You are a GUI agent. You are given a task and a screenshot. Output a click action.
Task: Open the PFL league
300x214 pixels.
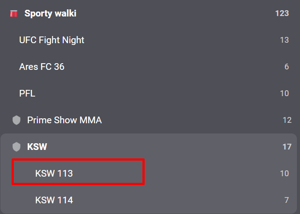[27, 93]
